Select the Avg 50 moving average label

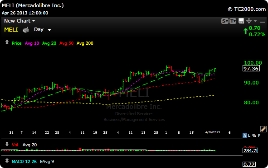(x=67, y=43)
